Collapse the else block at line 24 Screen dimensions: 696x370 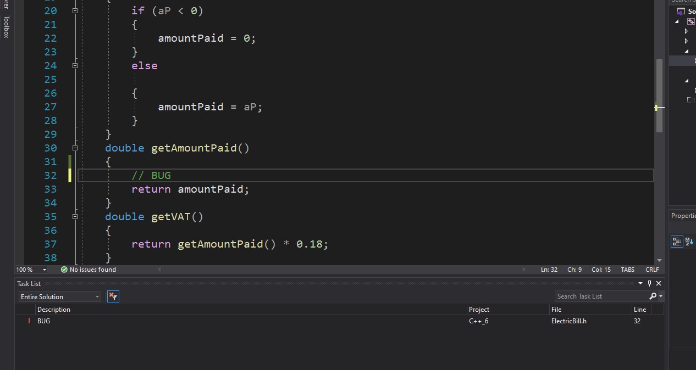[75, 65]
